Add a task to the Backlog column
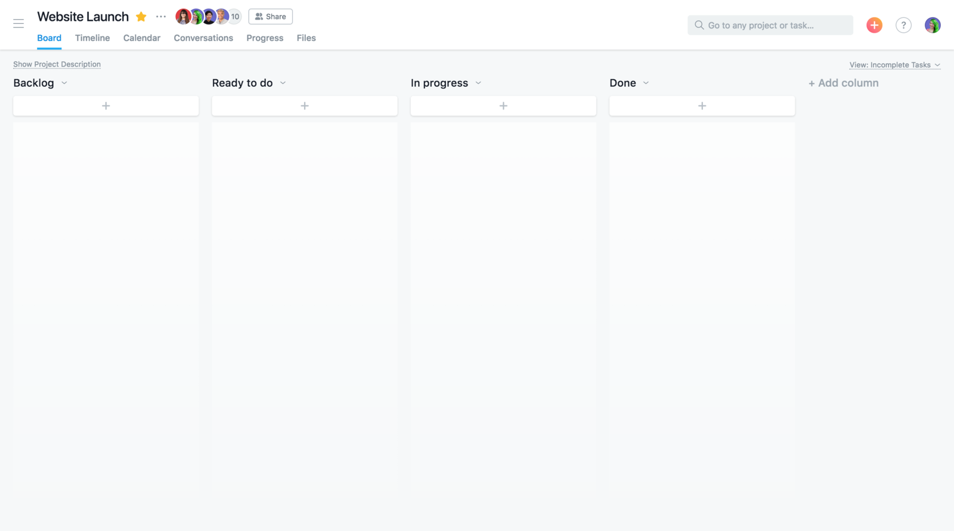The image size is (954, 531). 106,106
